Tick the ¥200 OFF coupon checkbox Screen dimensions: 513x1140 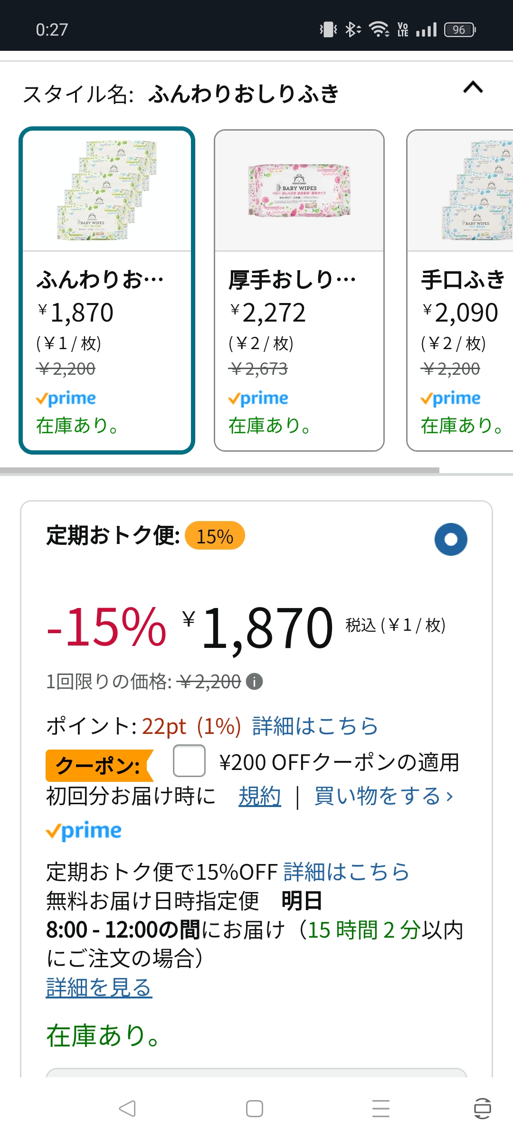tap(189, 760)
